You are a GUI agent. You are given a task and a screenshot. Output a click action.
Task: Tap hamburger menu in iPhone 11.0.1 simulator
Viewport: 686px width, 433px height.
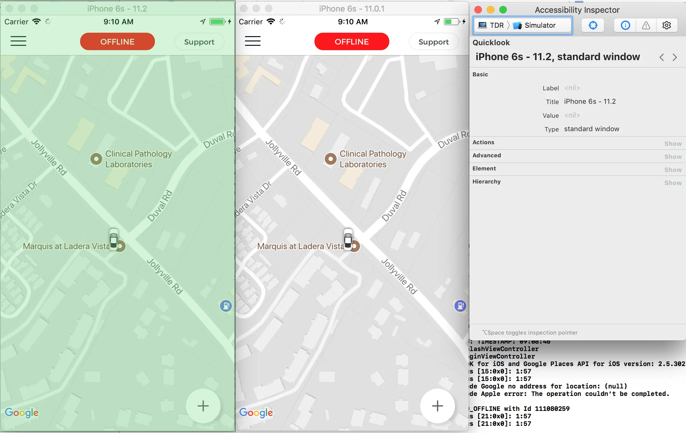tap(252, 41)
